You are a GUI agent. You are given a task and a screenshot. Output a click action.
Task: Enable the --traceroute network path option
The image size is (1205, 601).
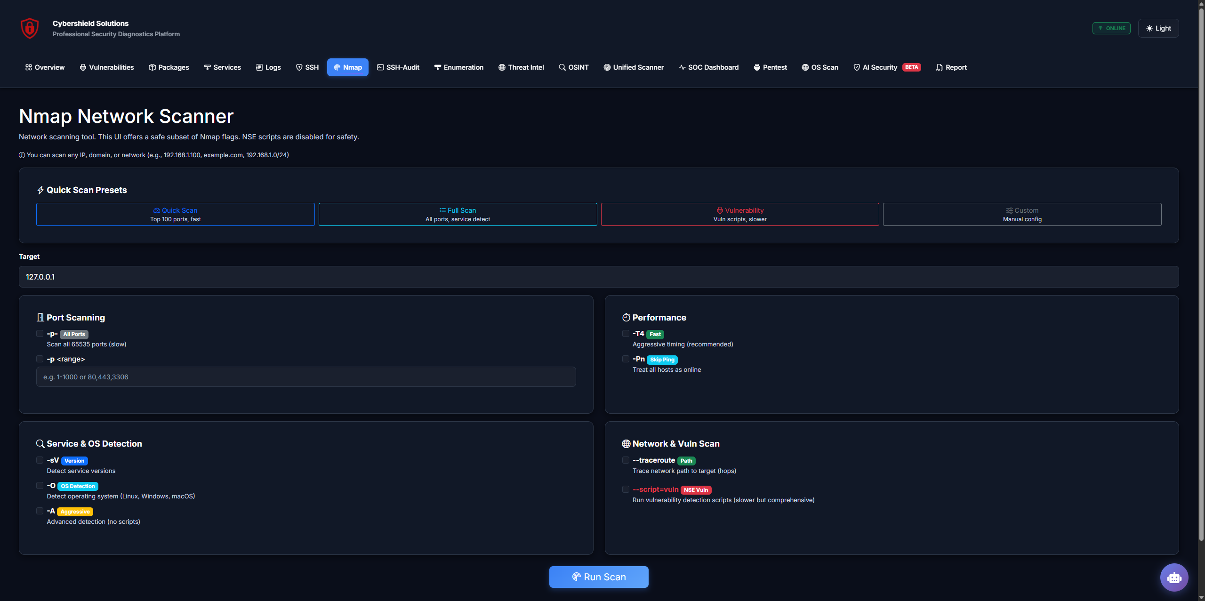pos(626,460)
